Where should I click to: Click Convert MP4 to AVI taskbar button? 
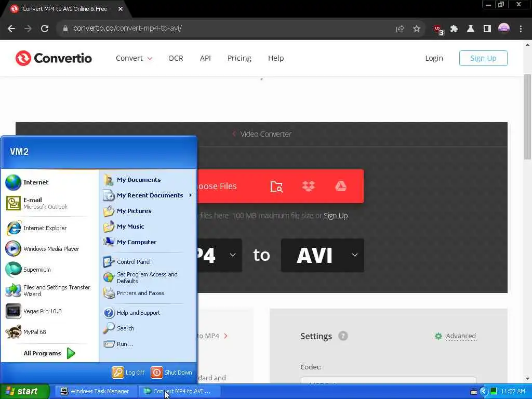(x=179, y=391)
